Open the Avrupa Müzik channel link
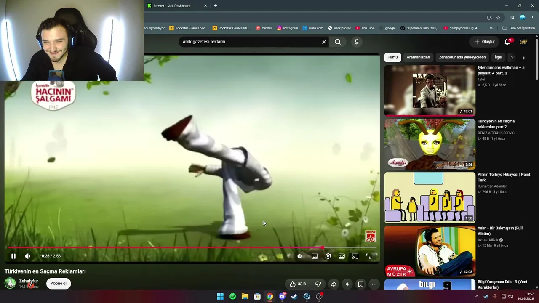Screen dimensions: 539x303 coord(488,240)
